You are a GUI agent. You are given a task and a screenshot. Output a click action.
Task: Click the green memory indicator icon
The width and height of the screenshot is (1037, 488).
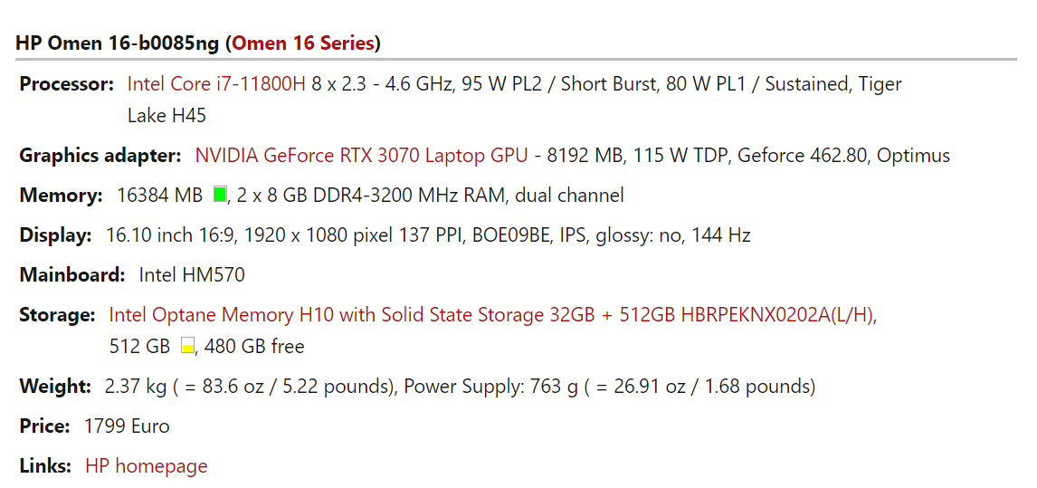tap(219, 195)
